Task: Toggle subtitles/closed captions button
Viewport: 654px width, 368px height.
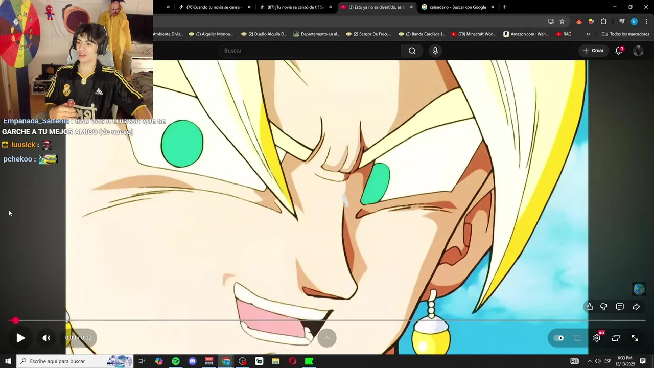Action: (x=578, y=338)
